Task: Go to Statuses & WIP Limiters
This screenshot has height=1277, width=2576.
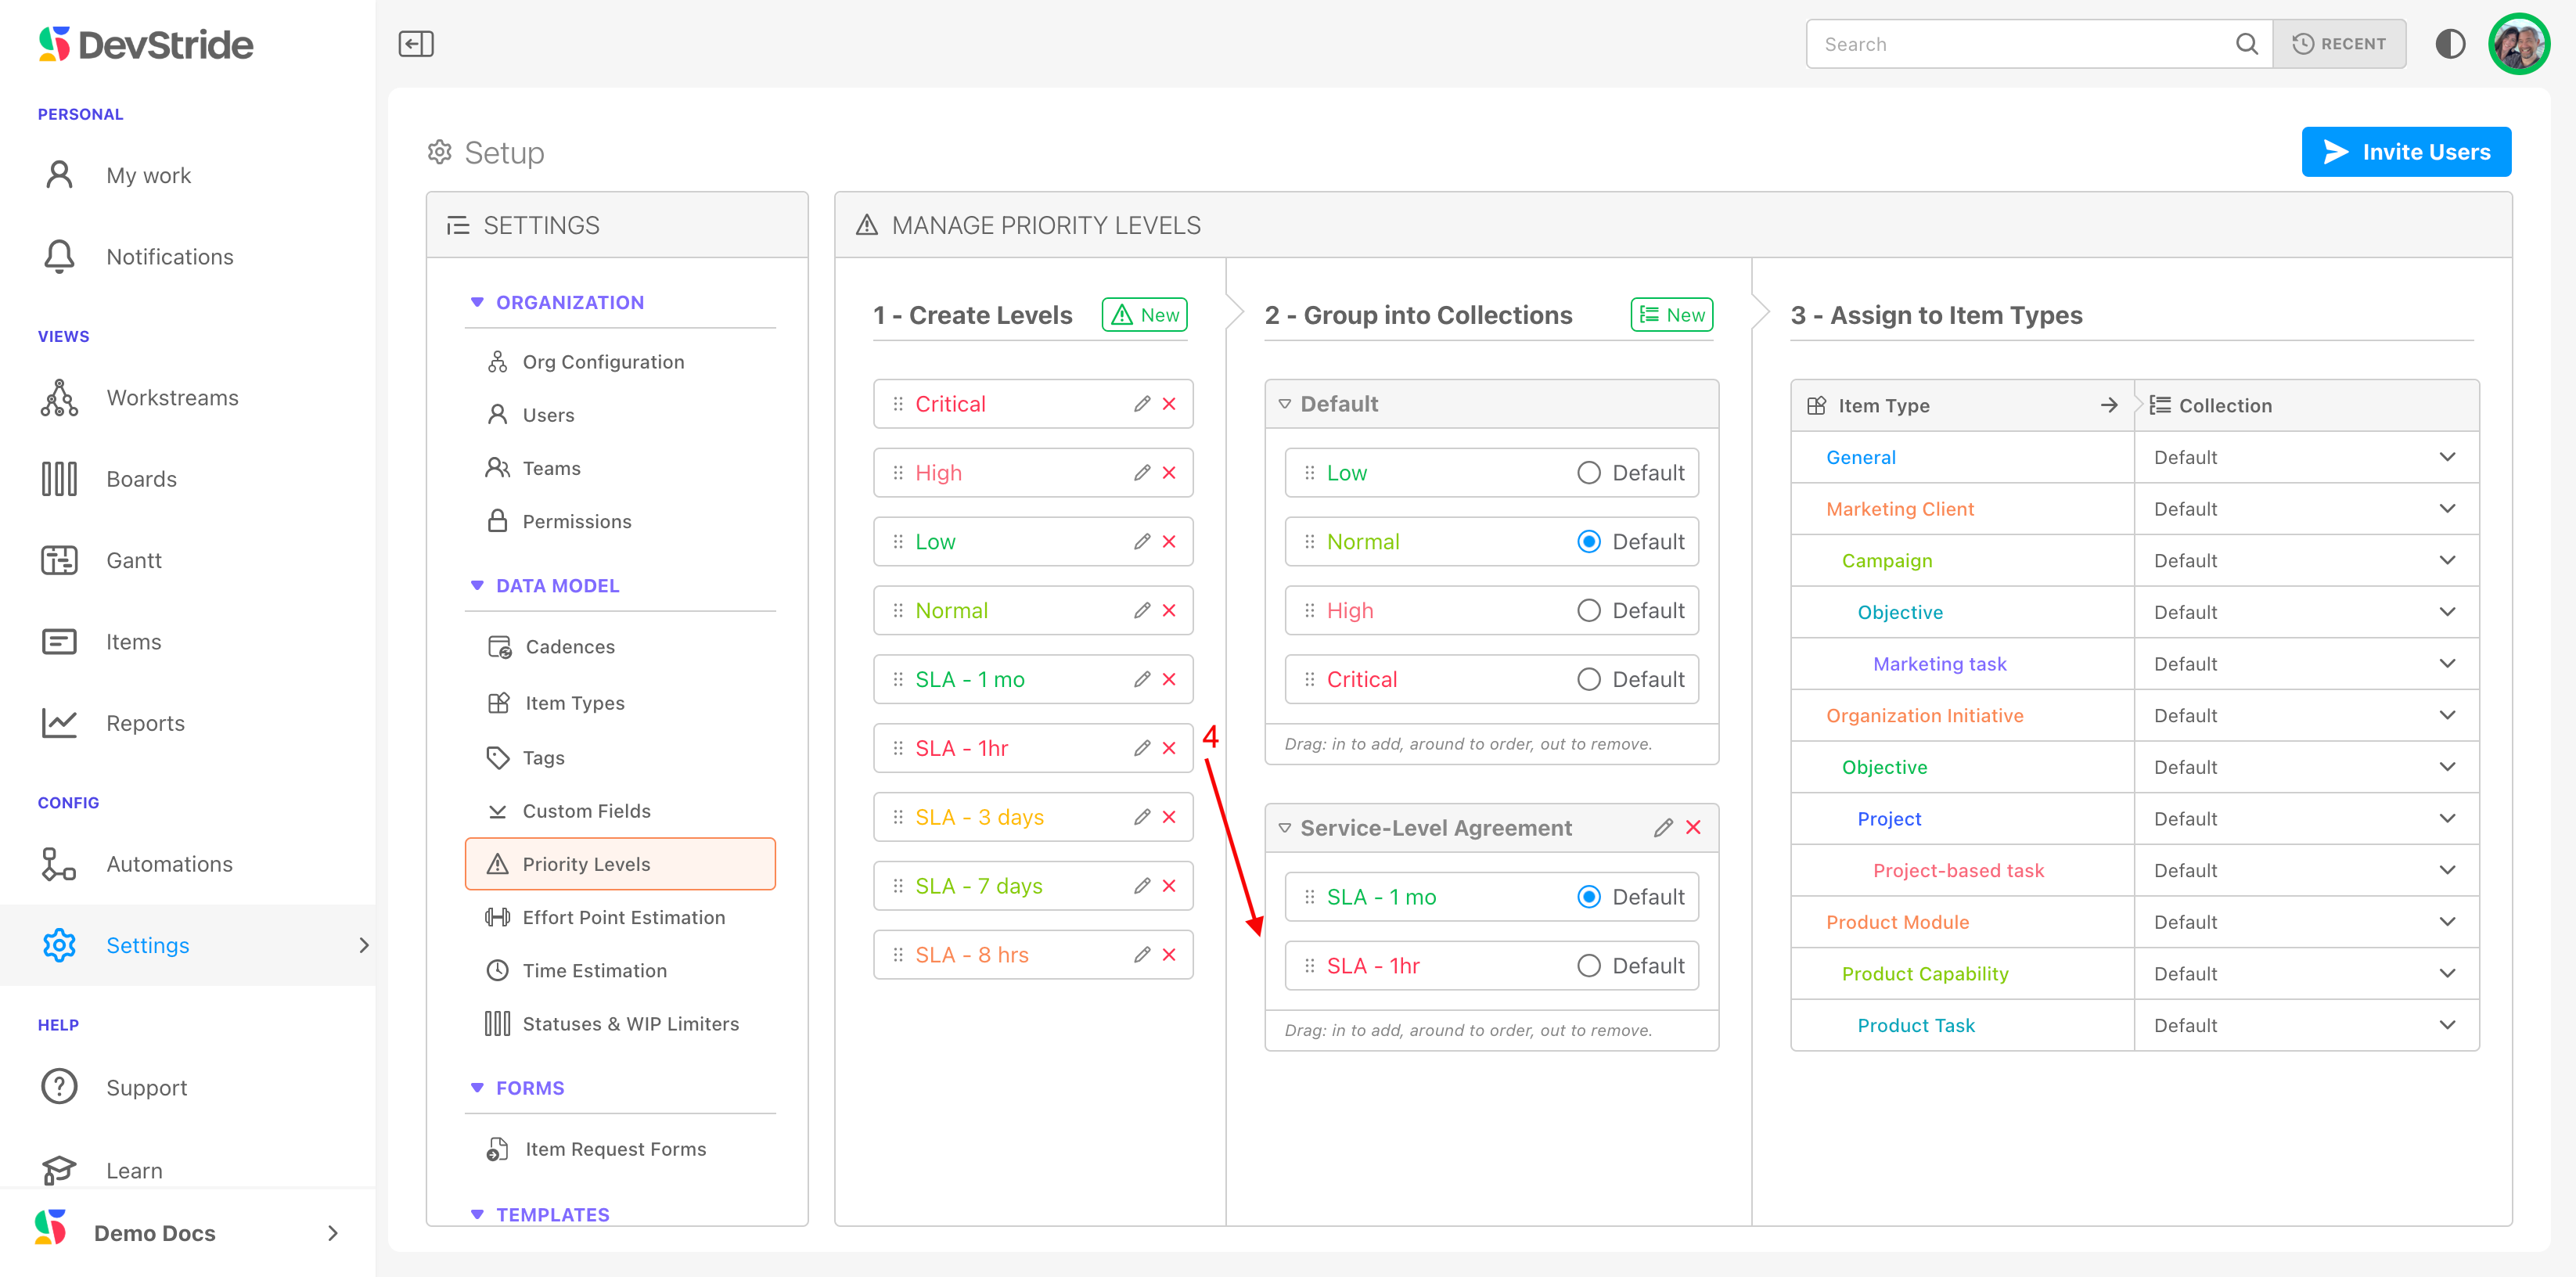Action: pos(630,1024)
